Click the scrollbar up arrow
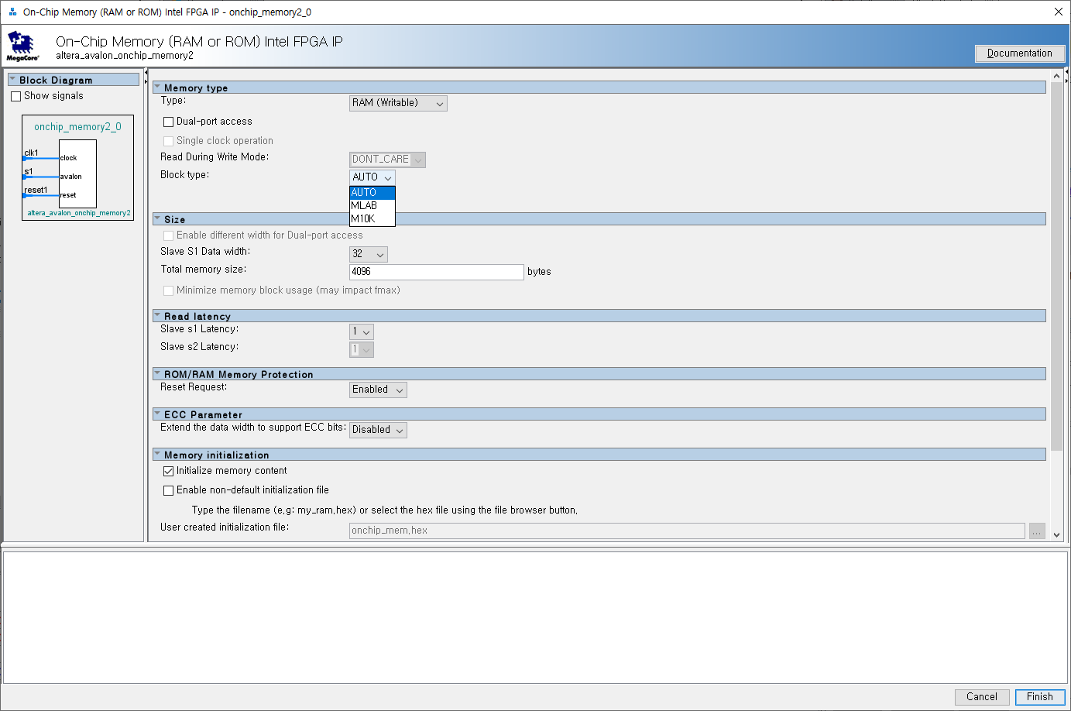 coord(1057,76)
